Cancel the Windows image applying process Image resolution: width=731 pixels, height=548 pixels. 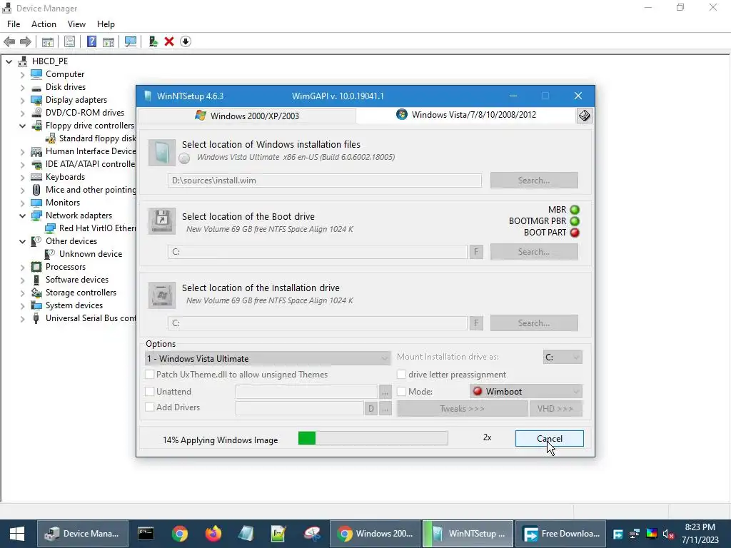point(549,439)
